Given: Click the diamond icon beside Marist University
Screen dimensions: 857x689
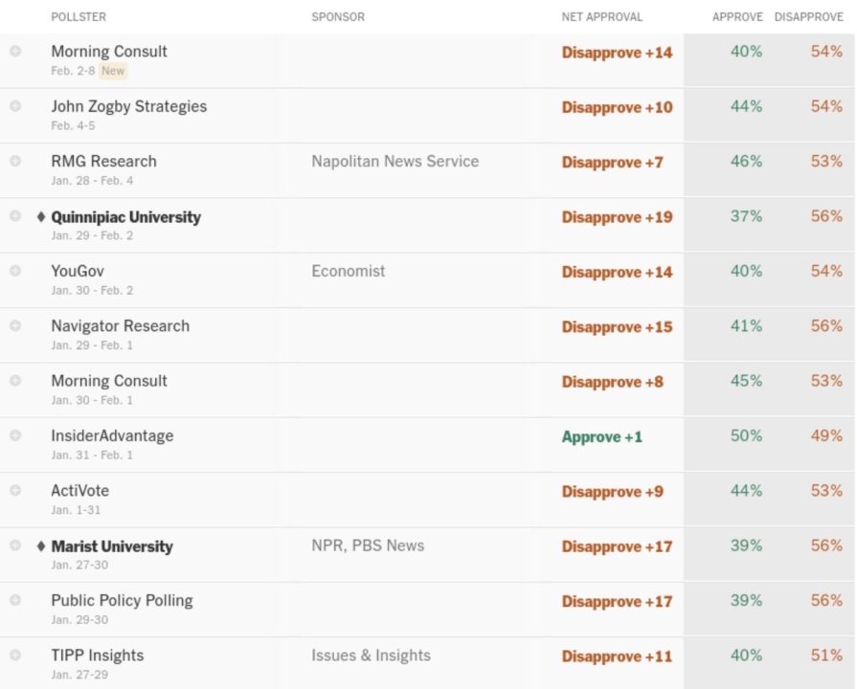Looking at the screenshot, I should coord(41,546).
